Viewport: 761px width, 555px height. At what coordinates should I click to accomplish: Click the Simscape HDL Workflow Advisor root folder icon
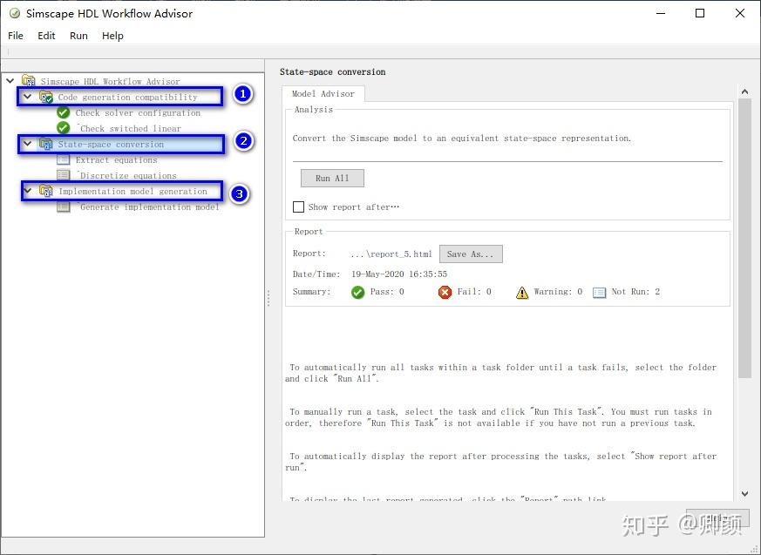[x=29, y=80]
